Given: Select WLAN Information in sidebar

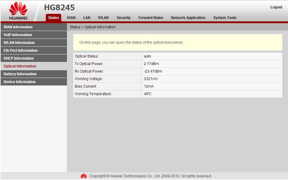Looking at the screenshot, I should [34, 43].
